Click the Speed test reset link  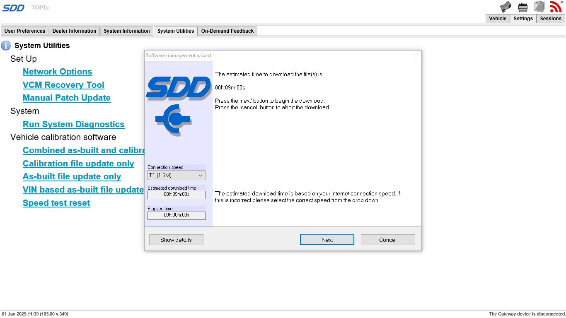coord(56,203)
